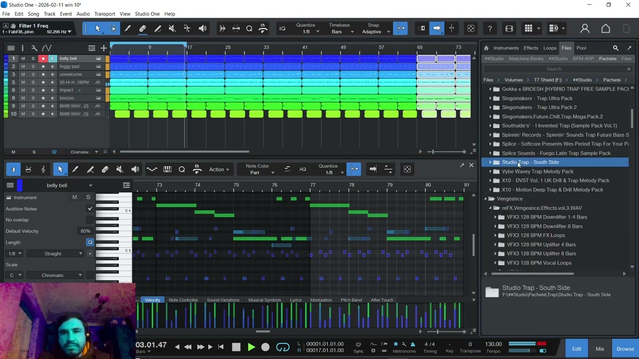Image resolution: width=639 pixels, height=359 pixels.
Task: Toggle the Loop button in transport
Action: 283,347
